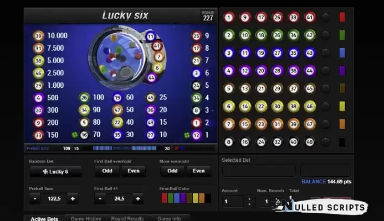Select the brown ball numbered 13
384x221 pixels.
[x=245, y=88]
